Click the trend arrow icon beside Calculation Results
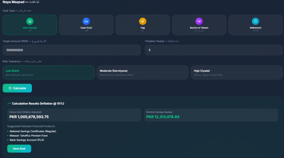This screenshot has height=158, width=284. click(9, 104)
